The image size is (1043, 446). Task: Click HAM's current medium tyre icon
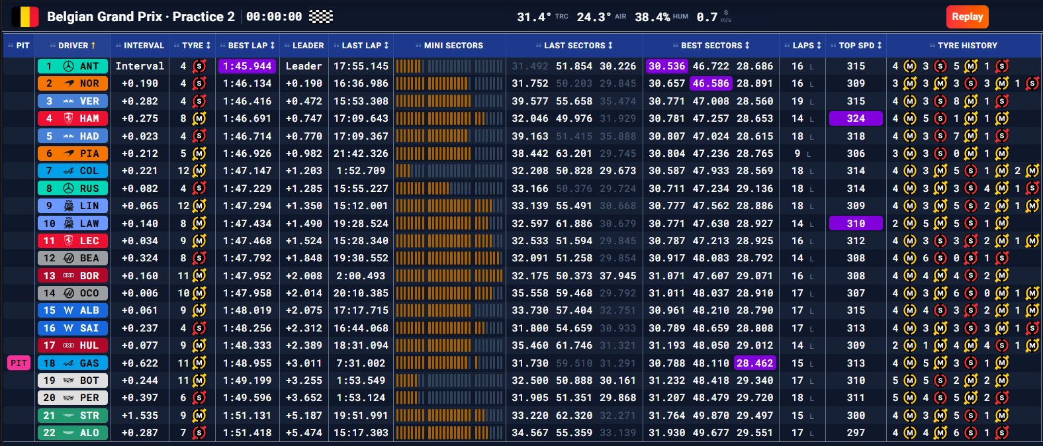coord(199,118)
